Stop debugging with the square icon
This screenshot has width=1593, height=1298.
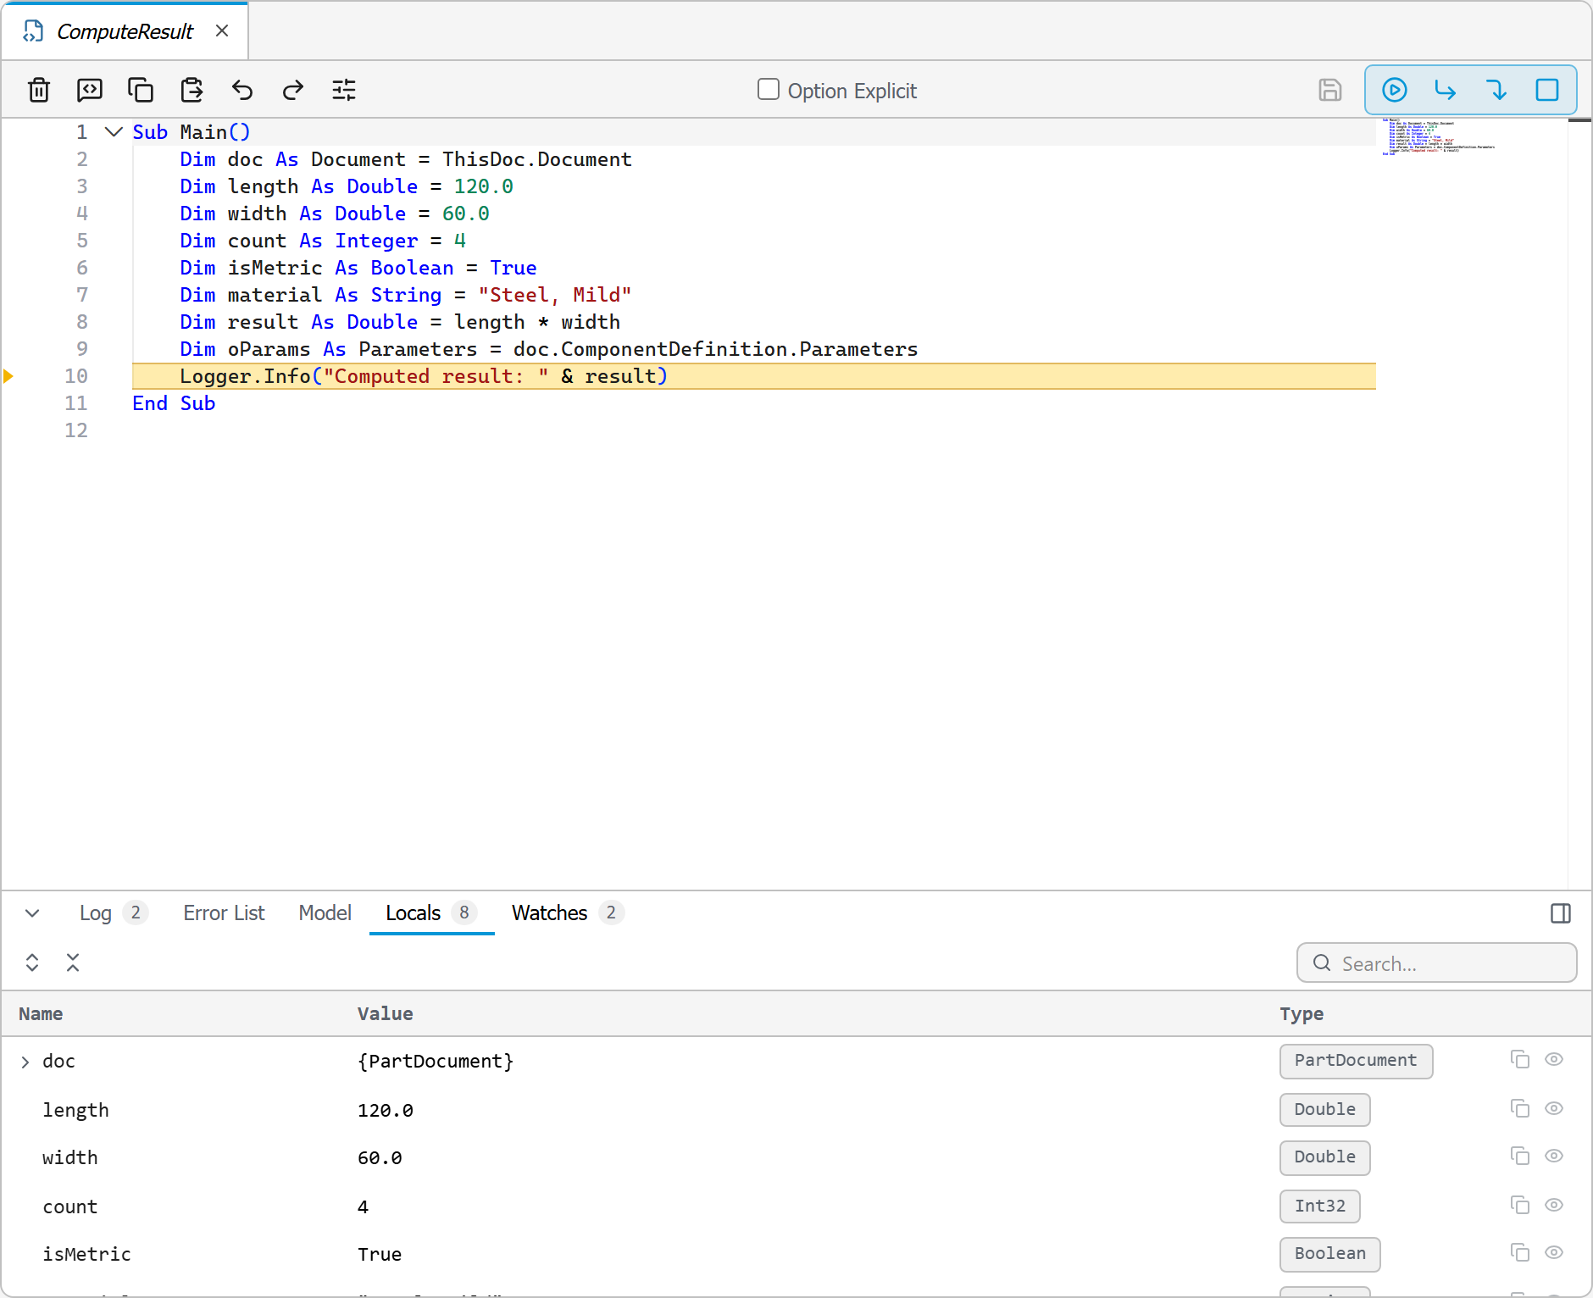point(1547,90)
